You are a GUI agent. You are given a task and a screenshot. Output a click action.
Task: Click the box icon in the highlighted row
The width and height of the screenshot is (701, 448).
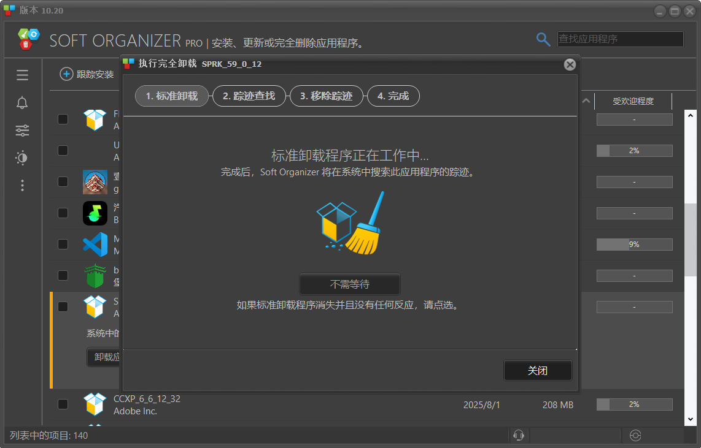[x=95, y=307]
